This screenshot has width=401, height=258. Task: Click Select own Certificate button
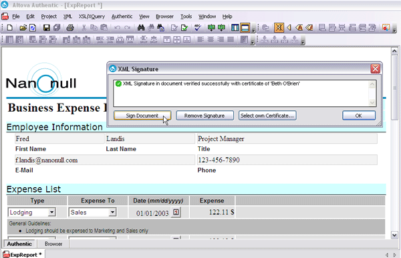pos(267,116)
